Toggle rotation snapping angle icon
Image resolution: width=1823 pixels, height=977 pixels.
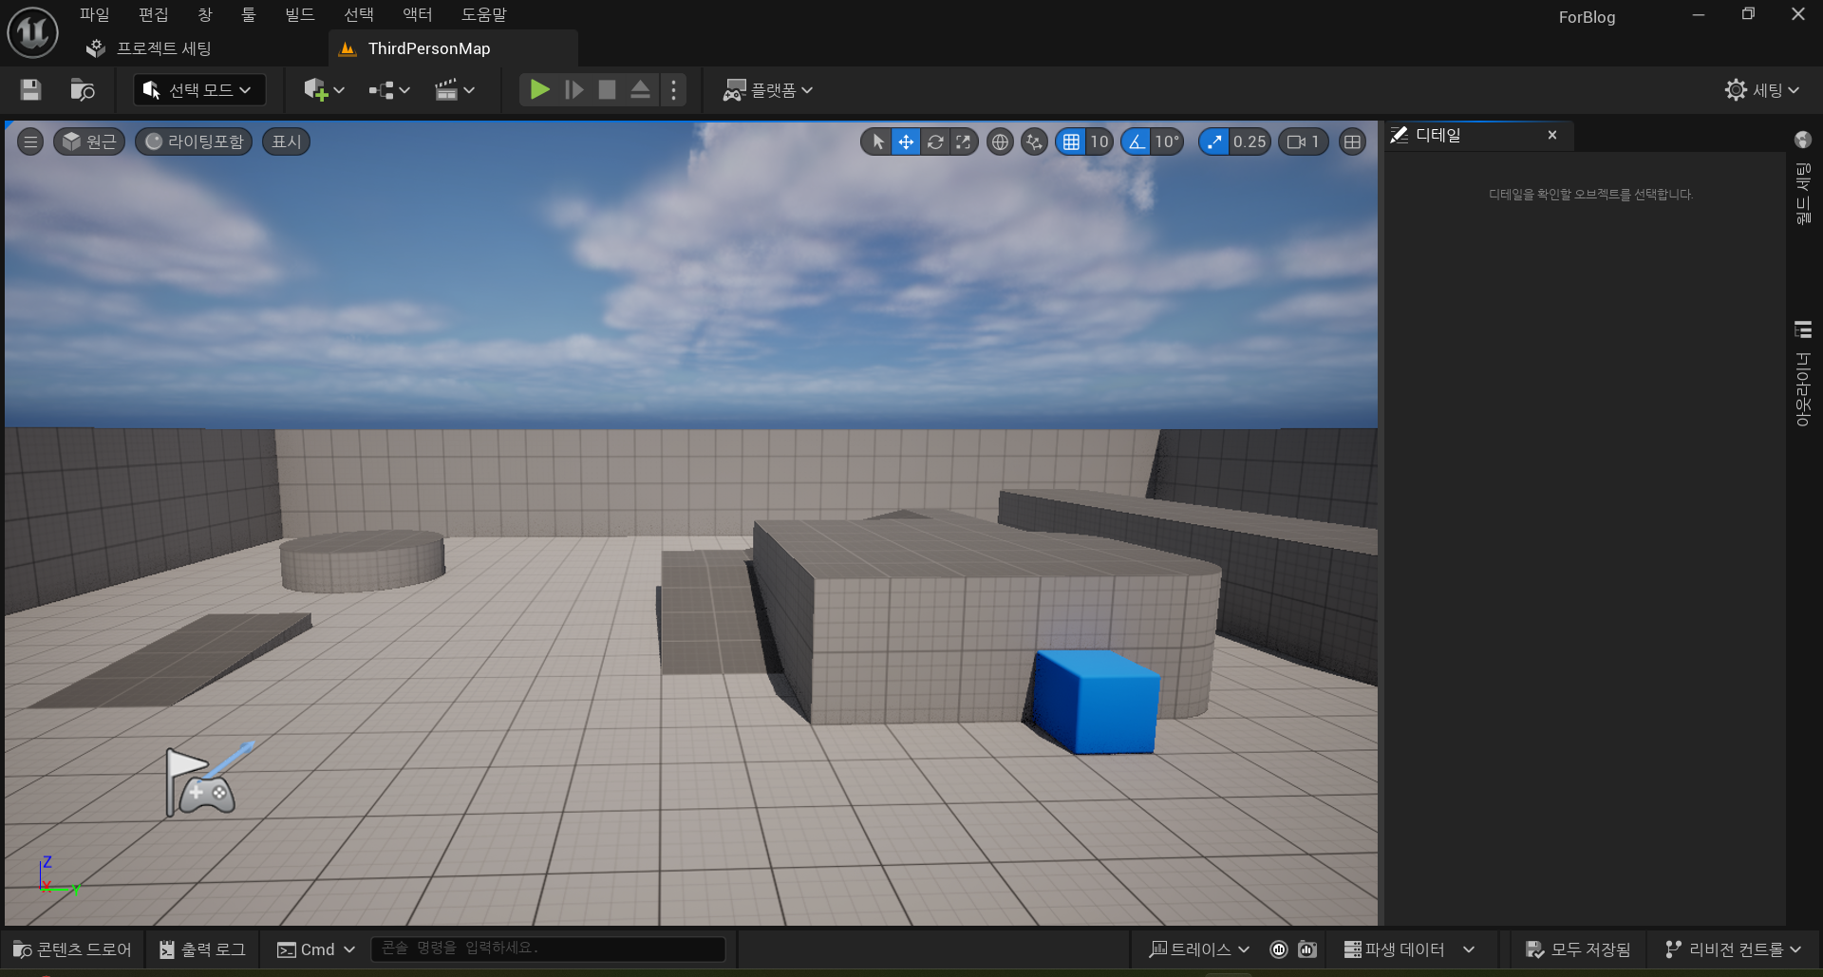pyautogui.click(x=1137, y=141)
